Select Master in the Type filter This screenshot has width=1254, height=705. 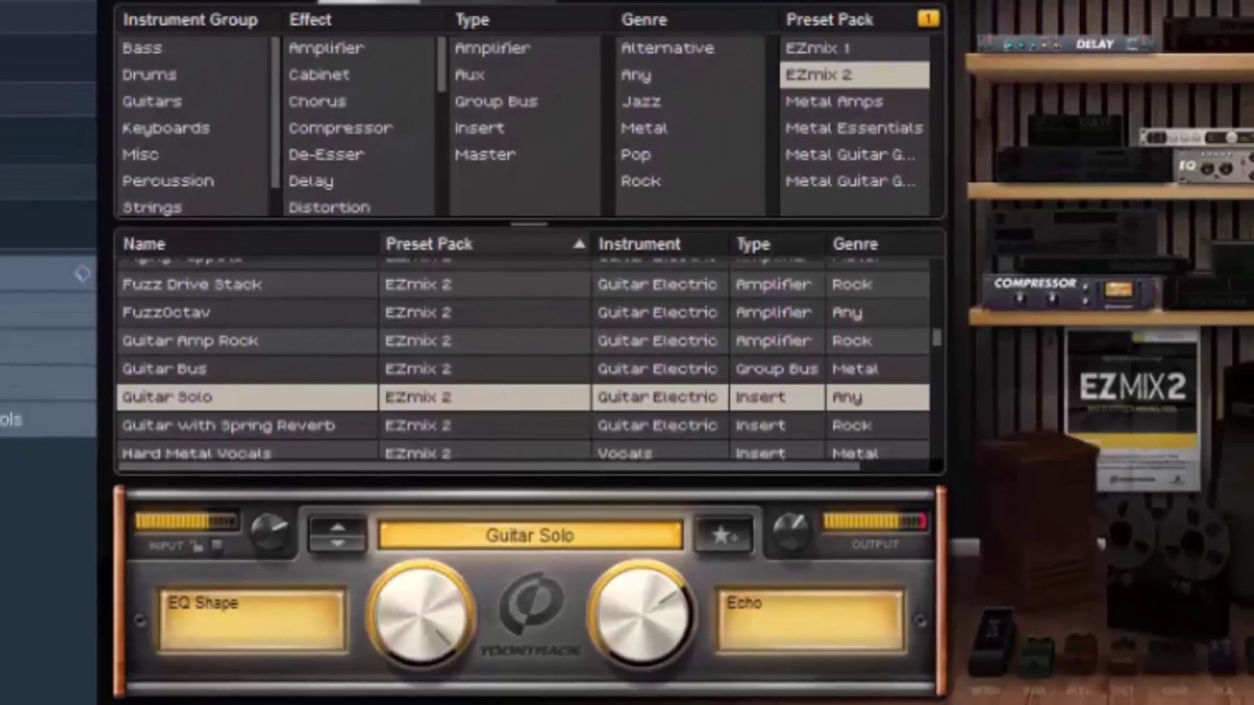(484, 154)
